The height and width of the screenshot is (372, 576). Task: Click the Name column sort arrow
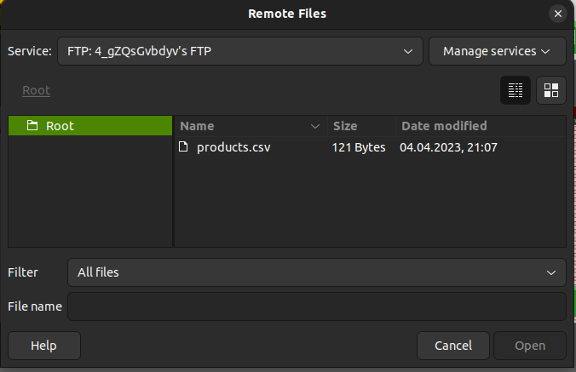[x=314, y=126]
